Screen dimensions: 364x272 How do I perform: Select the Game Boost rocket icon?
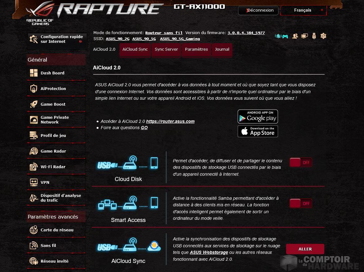34,104
